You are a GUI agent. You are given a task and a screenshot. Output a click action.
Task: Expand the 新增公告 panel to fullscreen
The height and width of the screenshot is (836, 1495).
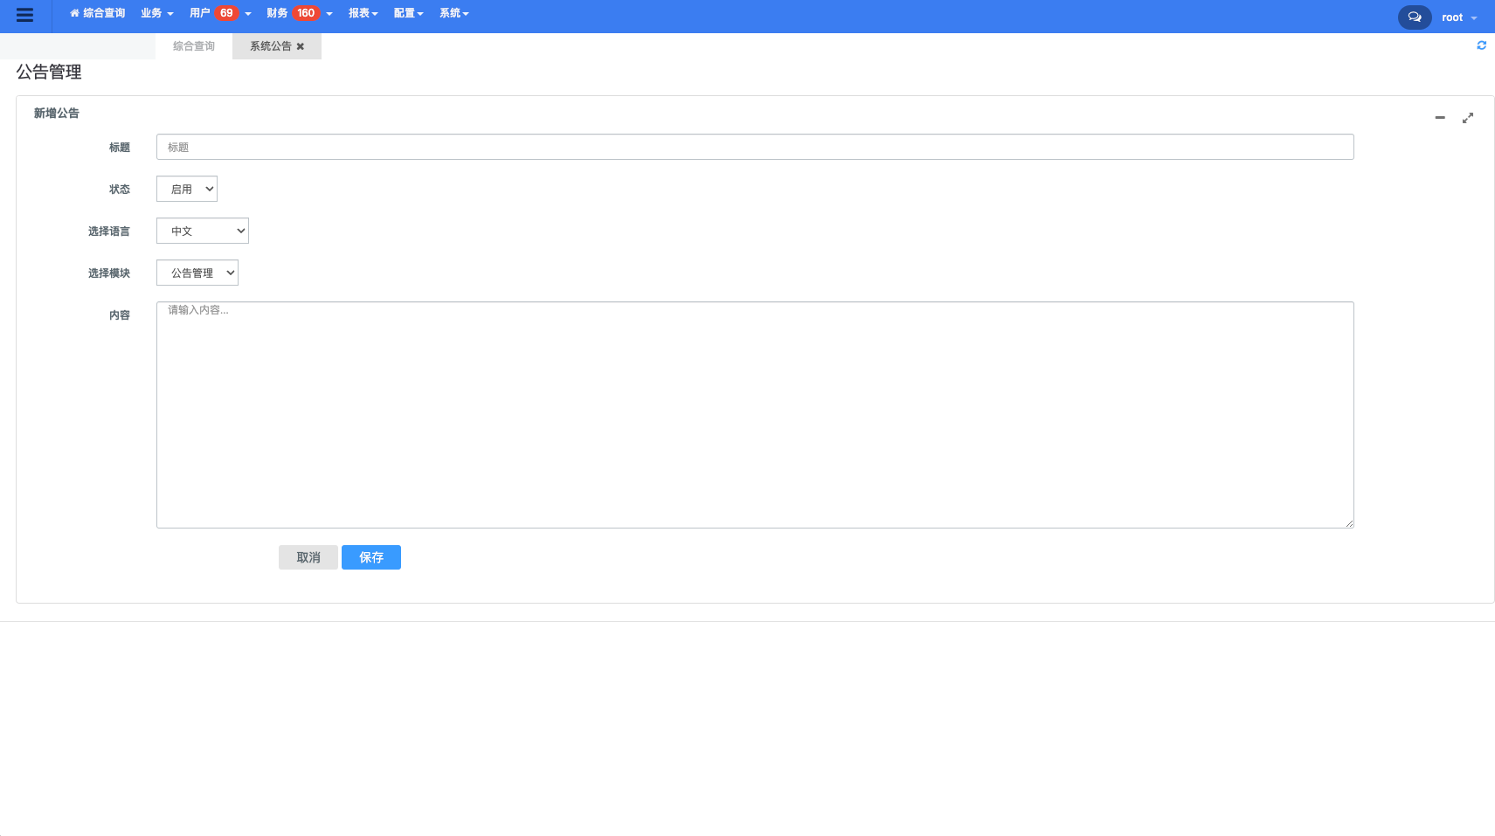click(x=1468, y=117)
